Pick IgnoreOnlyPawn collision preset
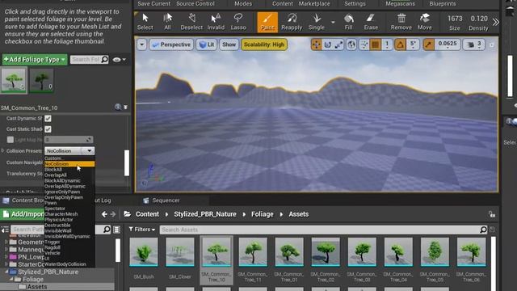This screenshot has height=291, width=517. pos(62,192)
